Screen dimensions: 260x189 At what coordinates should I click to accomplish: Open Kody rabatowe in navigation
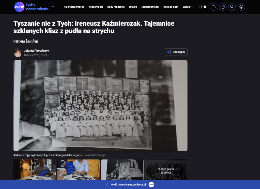[116, 7]
